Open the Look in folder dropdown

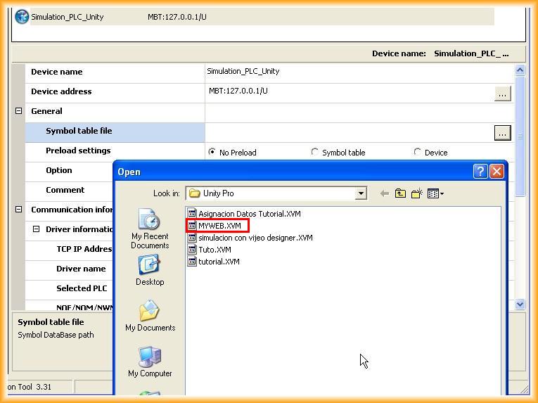[361, 193]
